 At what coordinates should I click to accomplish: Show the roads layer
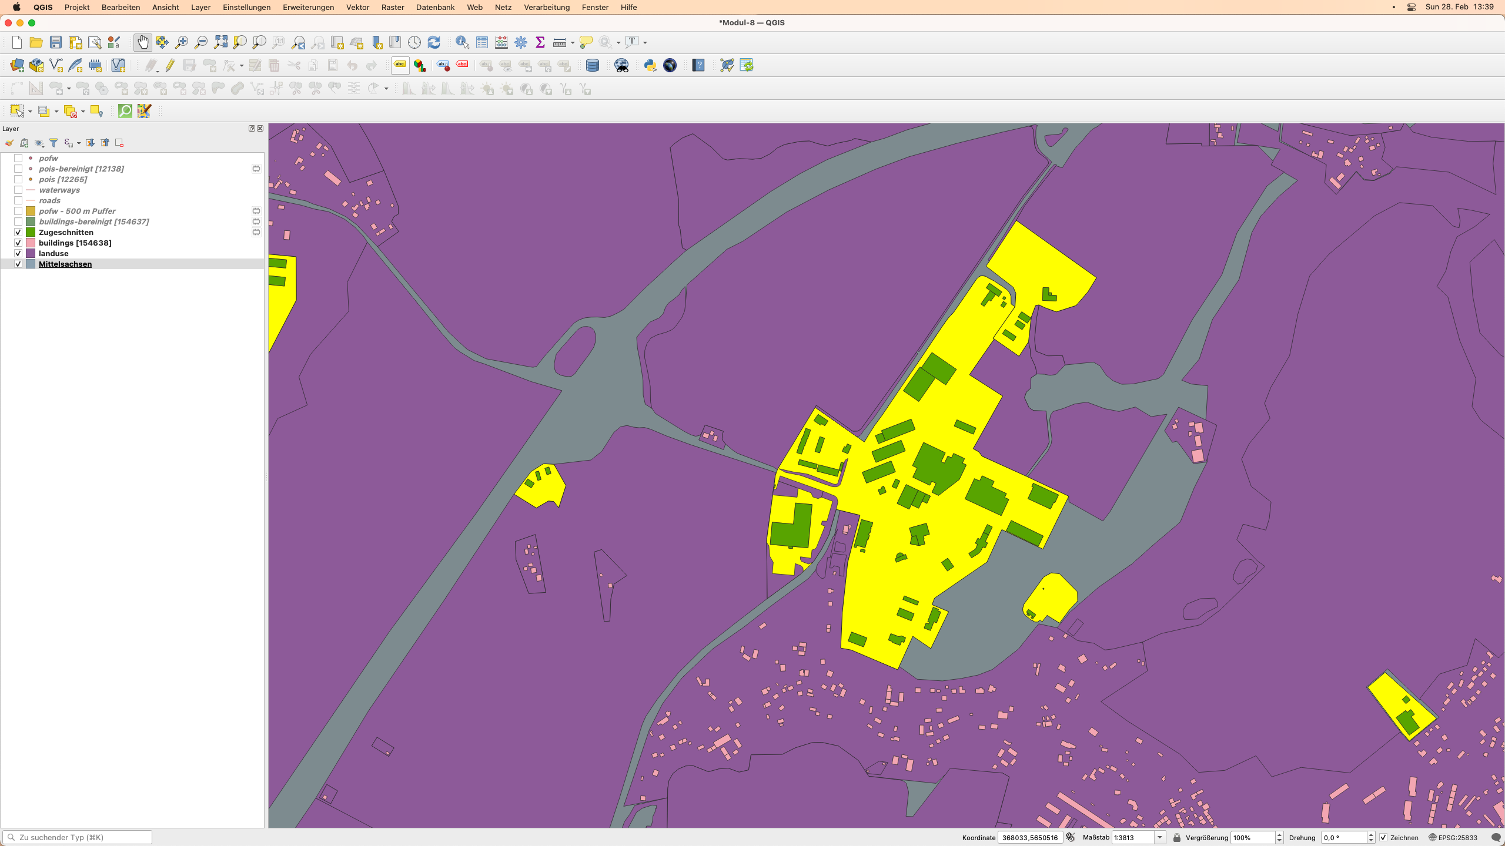18,200
